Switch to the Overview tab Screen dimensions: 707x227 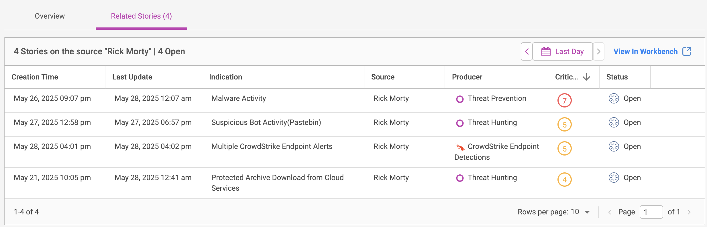click(x=50, y=16)
